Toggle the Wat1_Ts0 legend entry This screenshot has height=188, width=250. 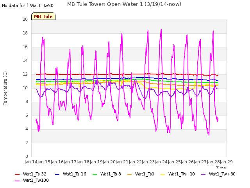[141, 174]
